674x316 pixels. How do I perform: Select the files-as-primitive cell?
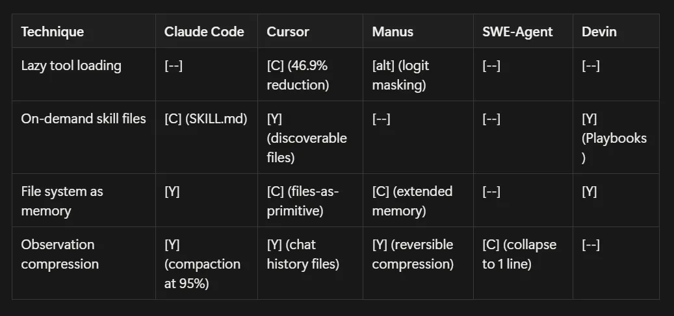(x=303, y=201)
